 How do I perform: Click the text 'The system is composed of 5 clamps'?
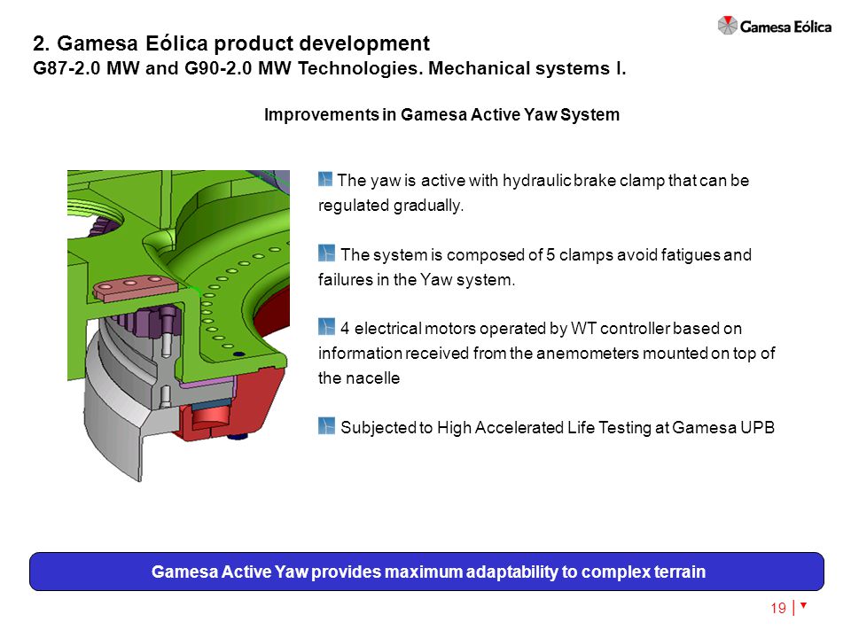[476, 255]
